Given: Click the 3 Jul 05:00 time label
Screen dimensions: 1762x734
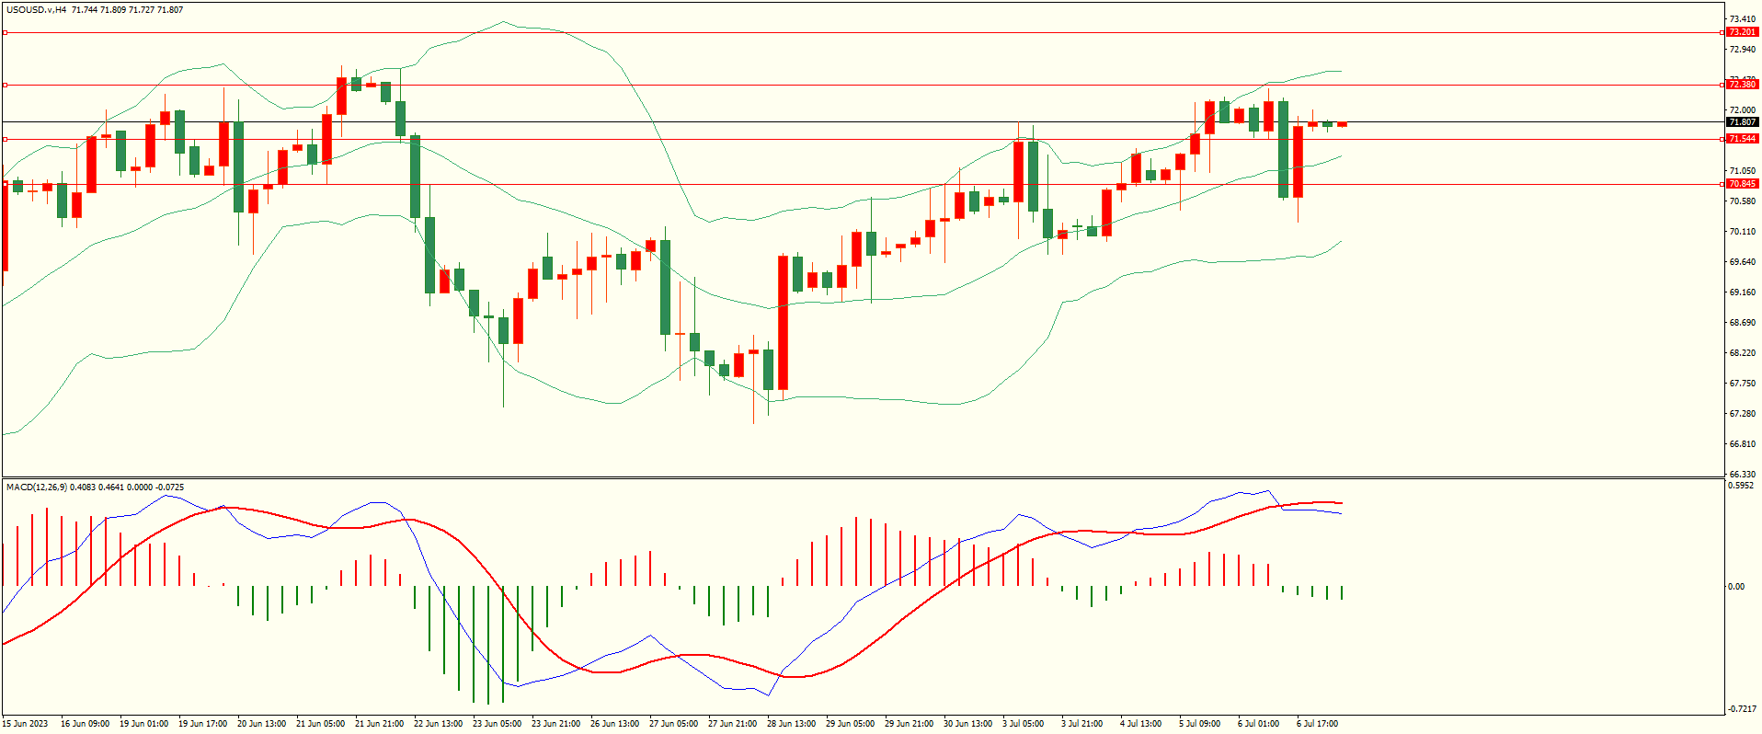Looking at the screenshot, I should (1024, 724).
